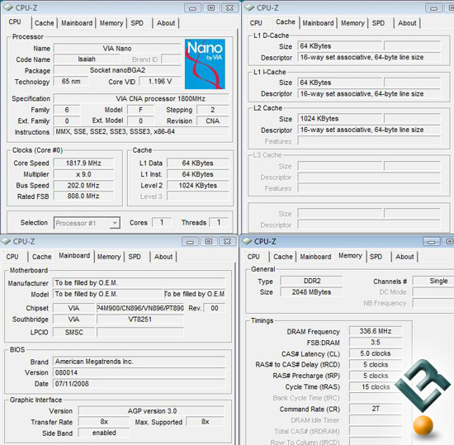Click the 'DDR2' memory type value
The image size is (454, 445).
point(311,281)
